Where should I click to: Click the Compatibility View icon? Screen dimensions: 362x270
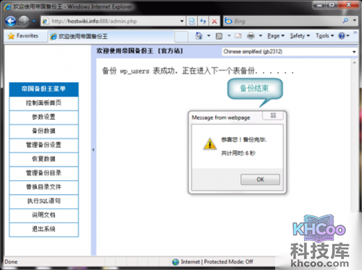(192, 21)
